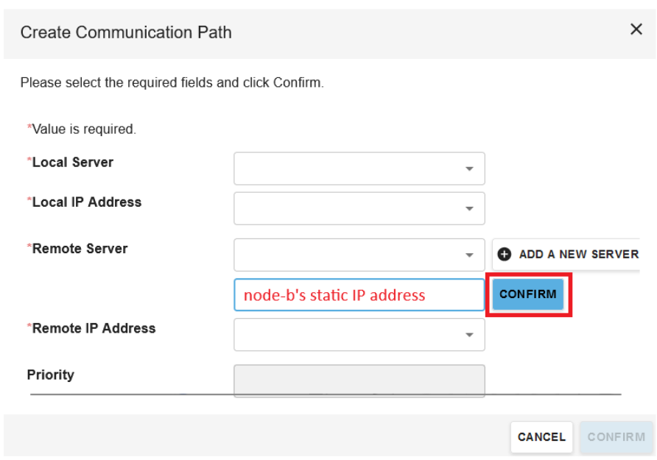The width and height of the screenshot is (657, 460).
Task: Focus the node-b static IP address field
Action: (359, 295)
